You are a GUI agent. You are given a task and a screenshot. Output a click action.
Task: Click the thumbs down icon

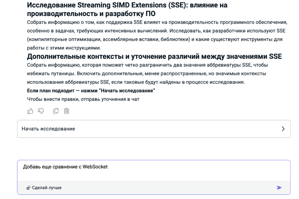pyautogui.click(x=41, y=110)
